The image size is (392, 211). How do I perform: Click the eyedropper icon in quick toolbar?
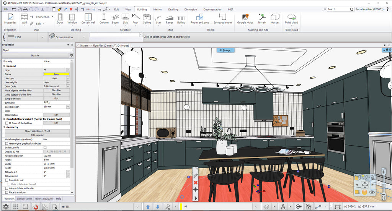click(65, 9)
